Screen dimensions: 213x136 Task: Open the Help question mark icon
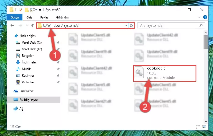(205, 17)
